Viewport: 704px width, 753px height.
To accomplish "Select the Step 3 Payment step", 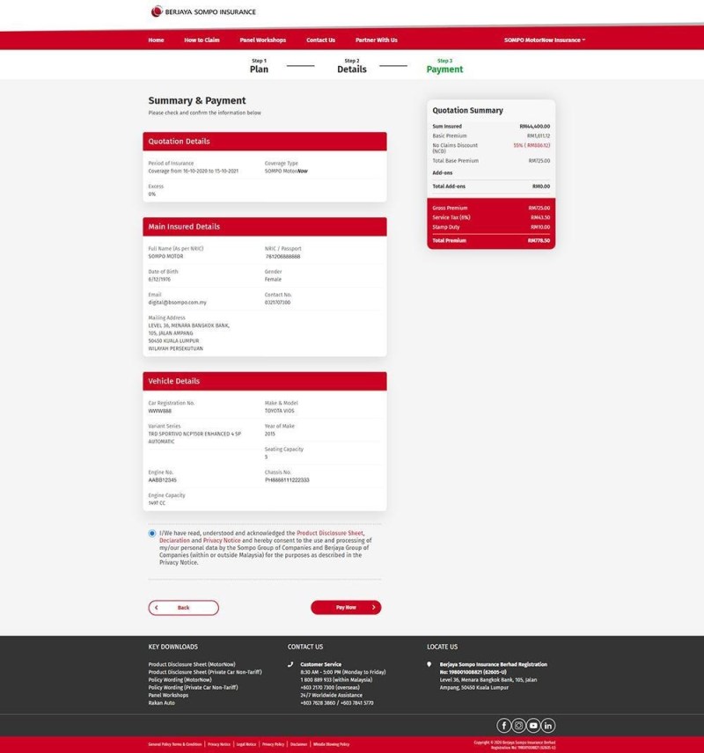I will (444, 66).
